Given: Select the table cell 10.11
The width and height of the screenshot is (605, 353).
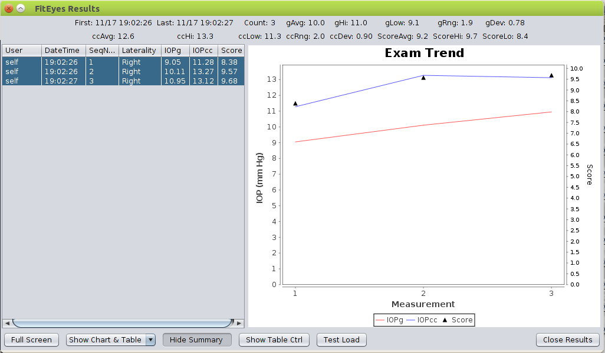Looking at the screenshot, I should (175, 72).
